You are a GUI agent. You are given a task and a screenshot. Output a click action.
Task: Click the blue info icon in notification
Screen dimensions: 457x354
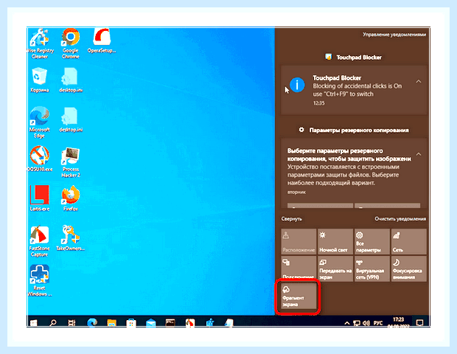297,85
